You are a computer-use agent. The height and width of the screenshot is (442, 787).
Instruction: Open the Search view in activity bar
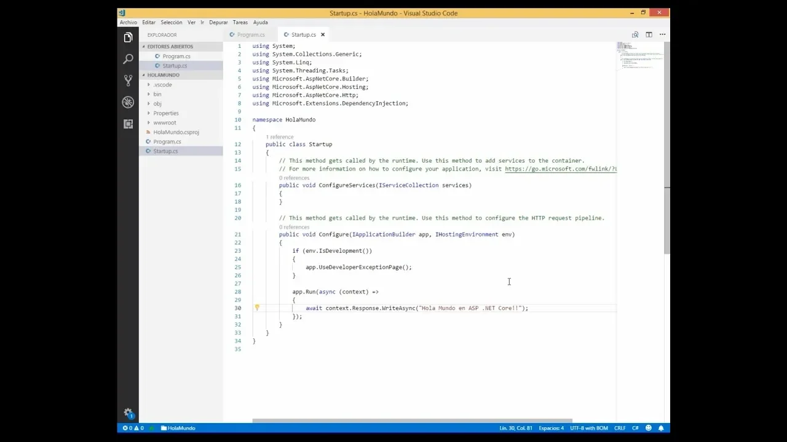[x=128, y=59]
